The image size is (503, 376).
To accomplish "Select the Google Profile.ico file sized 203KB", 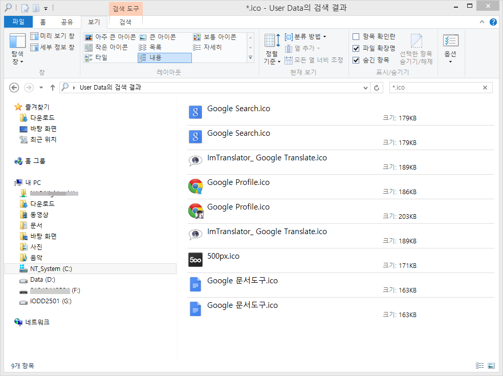I will [x=341, y=211].
